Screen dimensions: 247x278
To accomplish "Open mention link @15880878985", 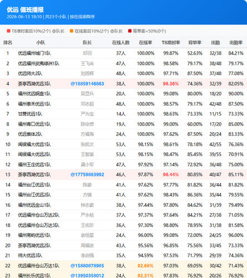I will [87, 266].
